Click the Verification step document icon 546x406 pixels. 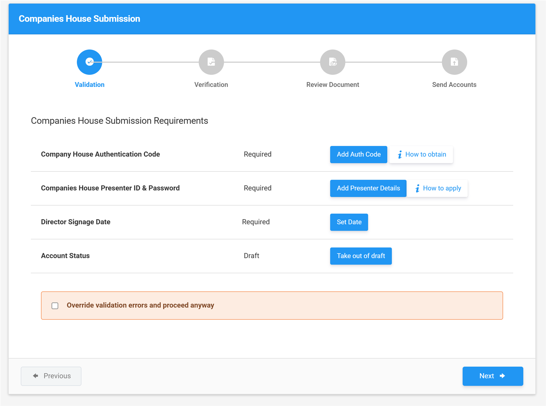click(x=211, y=62)
